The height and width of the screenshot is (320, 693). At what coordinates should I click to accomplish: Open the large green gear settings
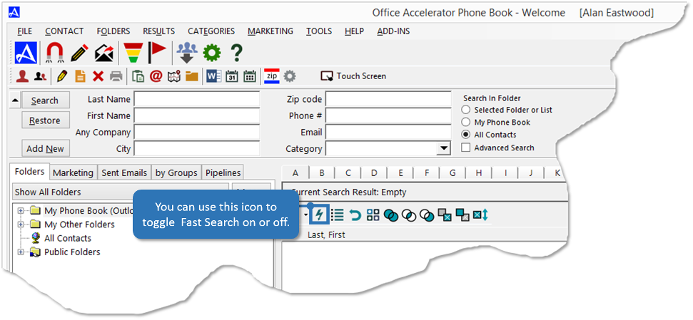click(x=212, y=53)
